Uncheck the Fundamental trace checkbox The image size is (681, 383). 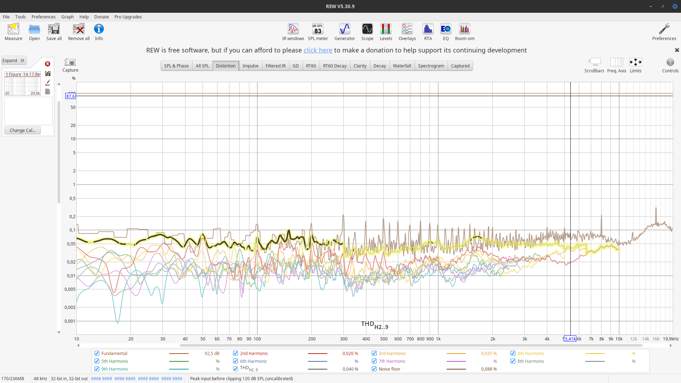[x=97, y=353]
